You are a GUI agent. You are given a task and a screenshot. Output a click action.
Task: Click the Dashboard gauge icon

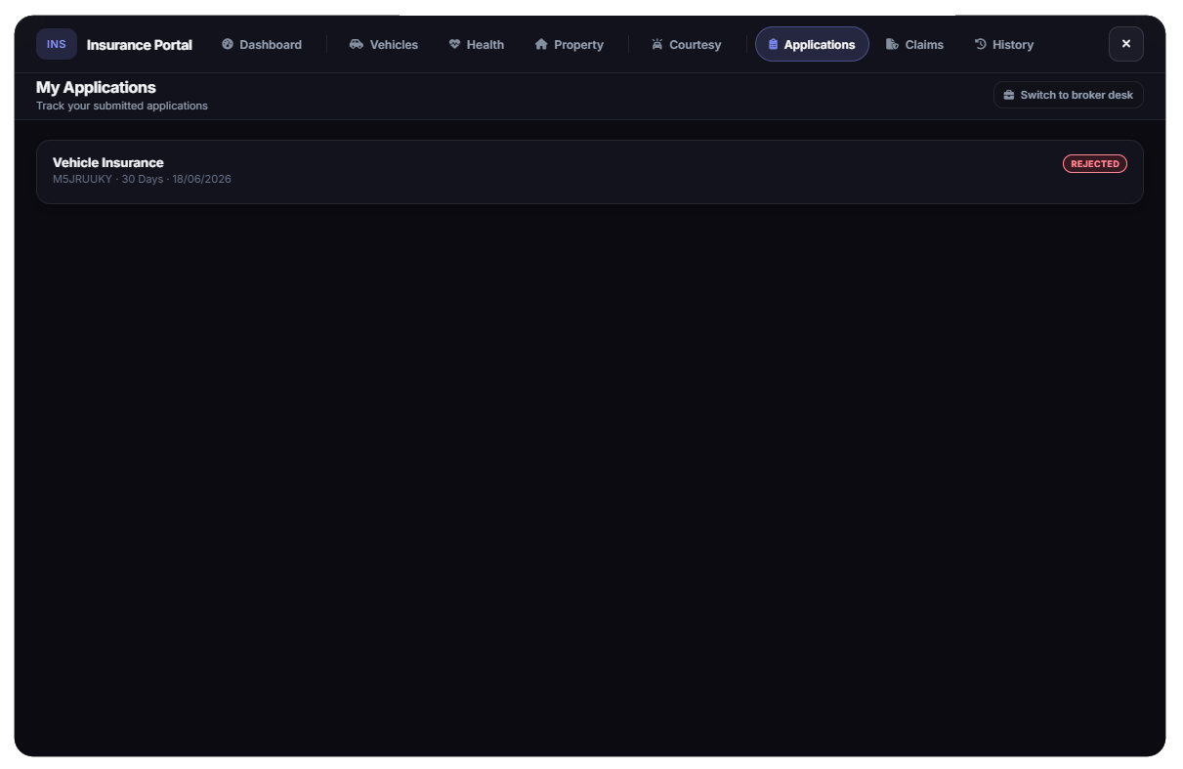tap(228, 44)
